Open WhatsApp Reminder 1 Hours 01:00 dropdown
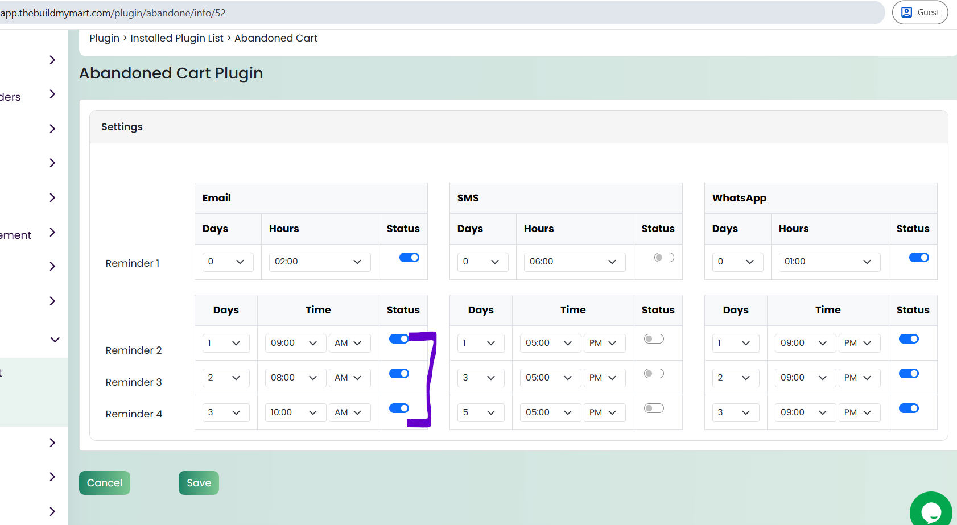 pos(830,262)
